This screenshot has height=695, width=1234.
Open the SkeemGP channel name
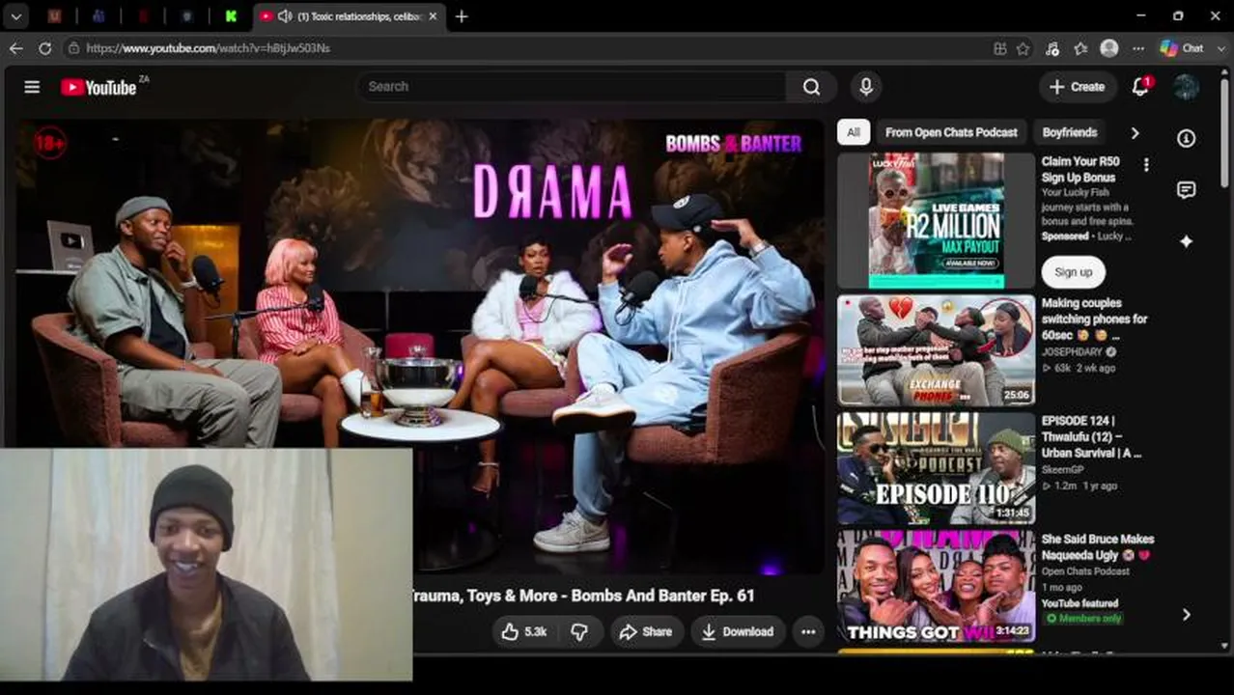pyautogui.click(x=1063, y=470)
